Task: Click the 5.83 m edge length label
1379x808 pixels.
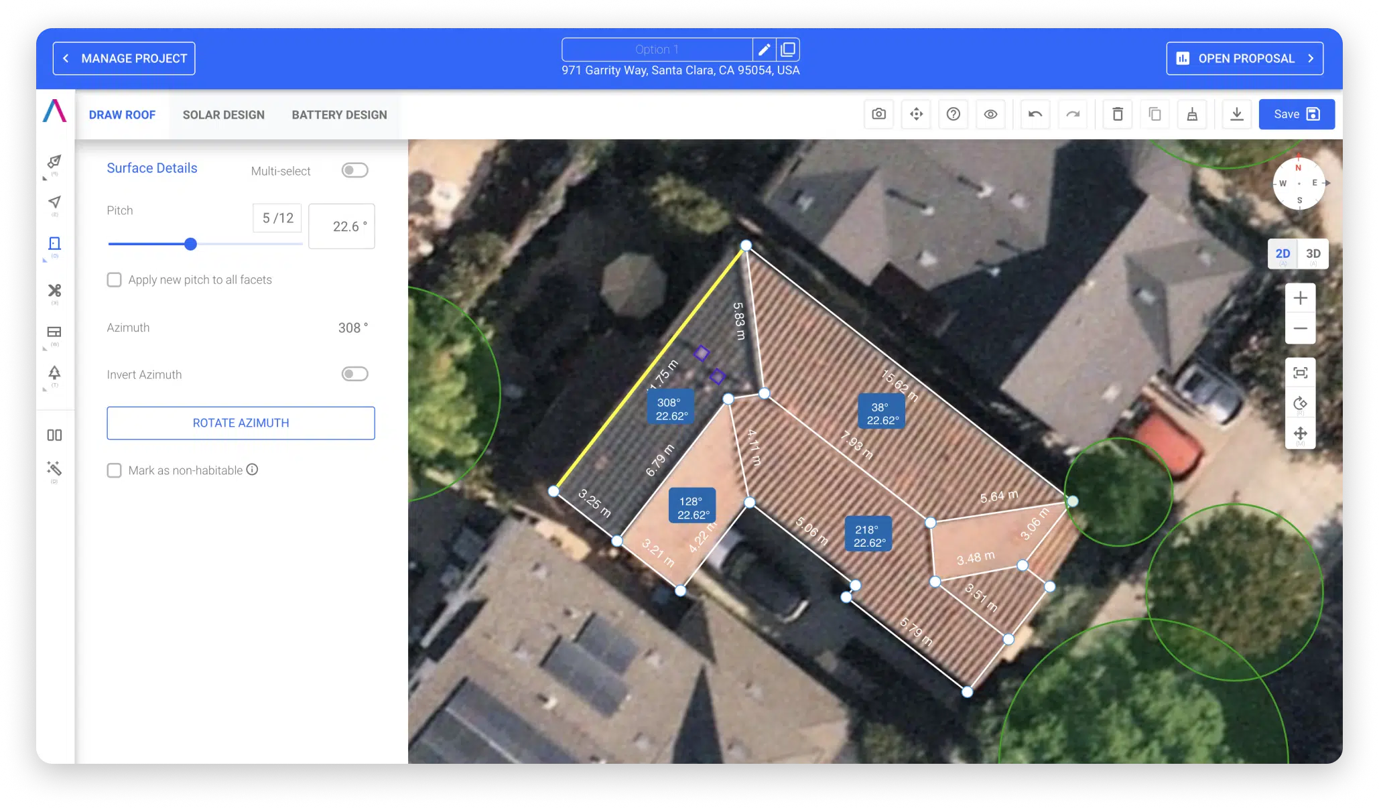Action: click(739, 321)
